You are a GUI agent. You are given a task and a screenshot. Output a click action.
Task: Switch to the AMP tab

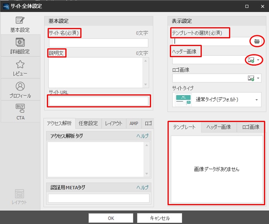tap(134, 123)
